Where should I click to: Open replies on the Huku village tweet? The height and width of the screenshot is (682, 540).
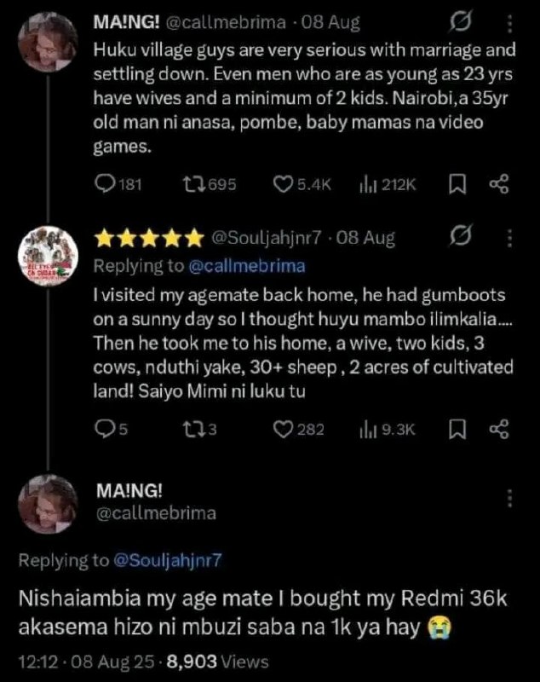[118, 184]
